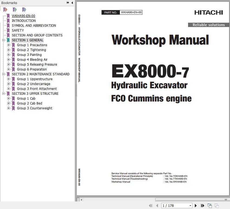Open the page number dropdown arrow
The height and width of the screenshot is (209, 230).
point(190,206)
